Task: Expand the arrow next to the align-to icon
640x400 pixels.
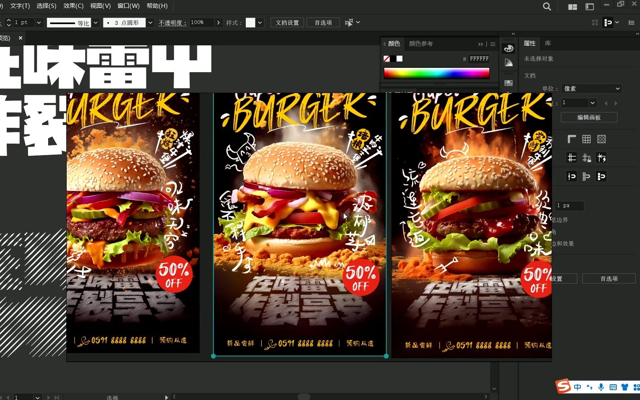Action: [x=358, y=22]
